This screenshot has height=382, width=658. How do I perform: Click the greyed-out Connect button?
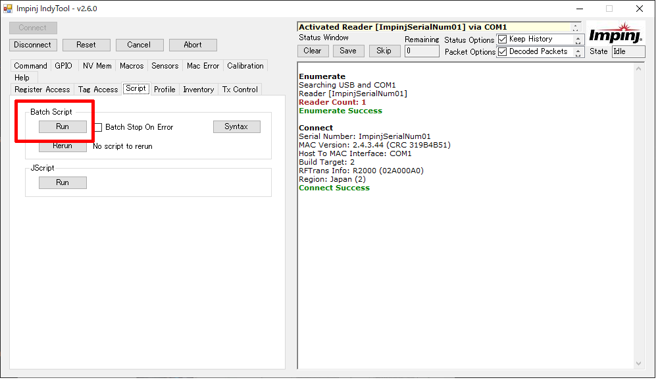[x=33, y=28]
